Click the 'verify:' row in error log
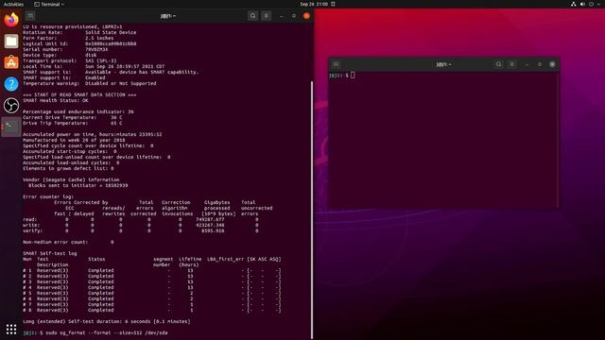The image size is (605, 340). [141, 230]
